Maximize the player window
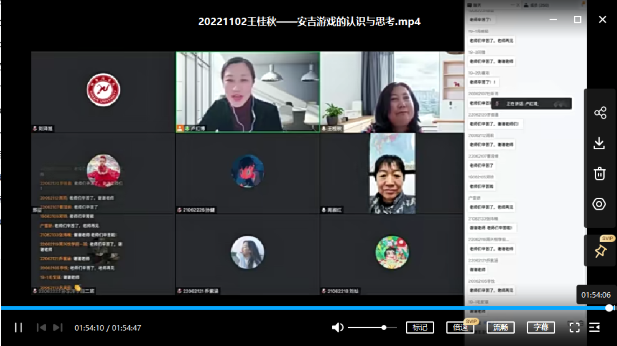The height and width of the screenshot is (346, 617). [578, 20]
